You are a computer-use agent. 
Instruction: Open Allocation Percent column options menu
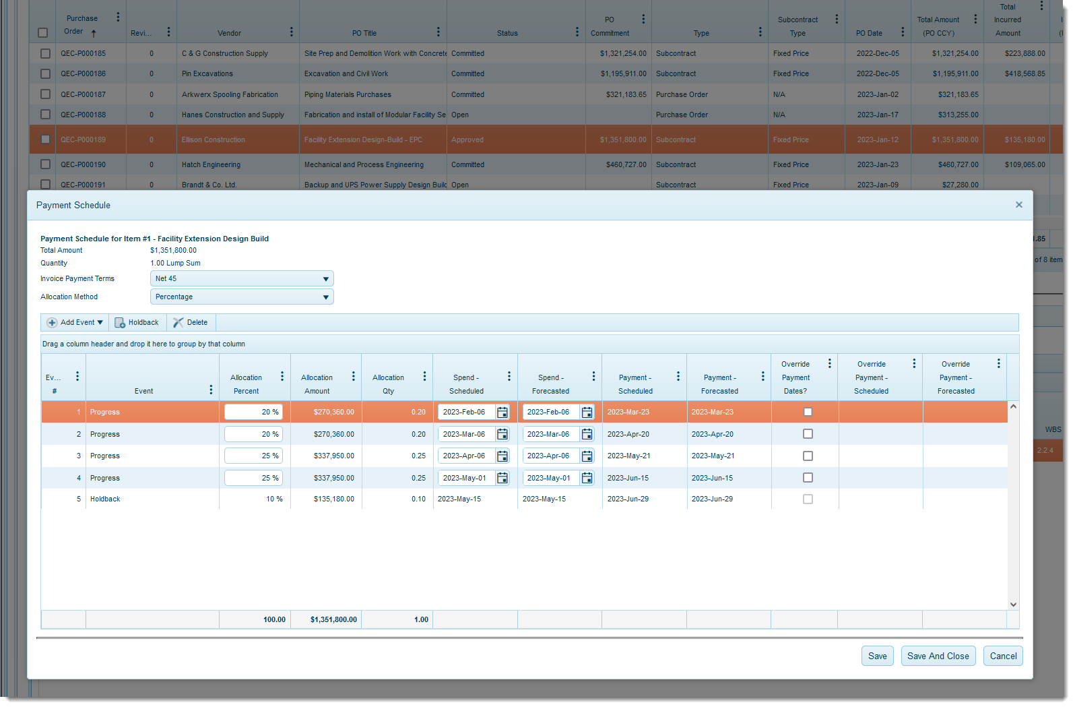tap(282, 377)
